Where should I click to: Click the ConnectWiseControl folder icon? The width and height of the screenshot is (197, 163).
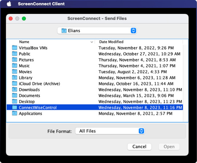[15, 107]
